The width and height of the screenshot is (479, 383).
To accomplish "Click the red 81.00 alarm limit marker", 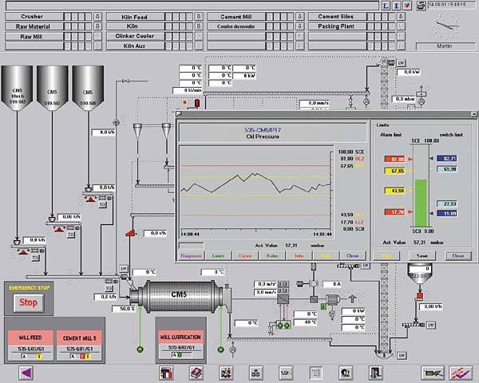I will pos(396,159).
